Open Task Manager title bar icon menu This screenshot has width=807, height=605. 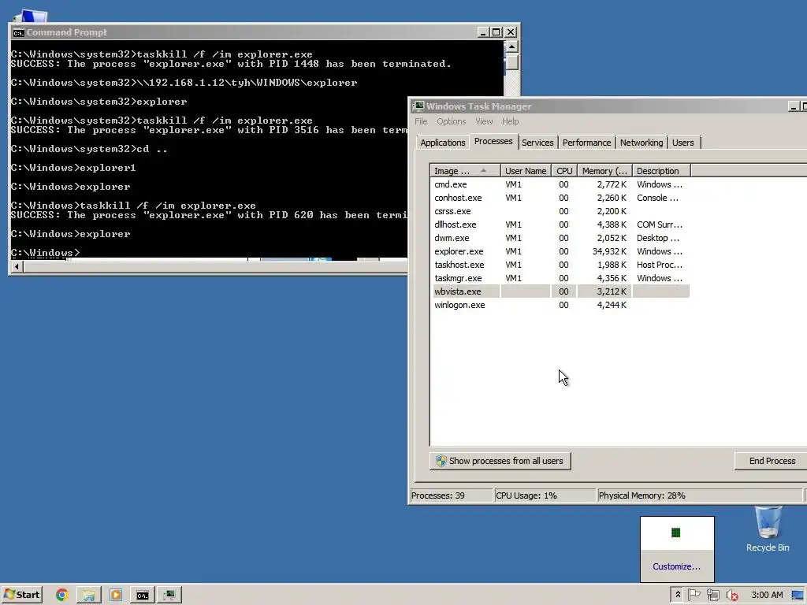[418, 106]
